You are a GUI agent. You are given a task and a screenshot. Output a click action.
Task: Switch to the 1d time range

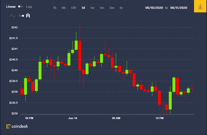[x=83, y=8]
